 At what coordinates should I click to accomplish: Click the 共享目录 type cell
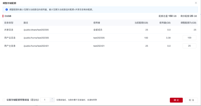click(9, 30)
